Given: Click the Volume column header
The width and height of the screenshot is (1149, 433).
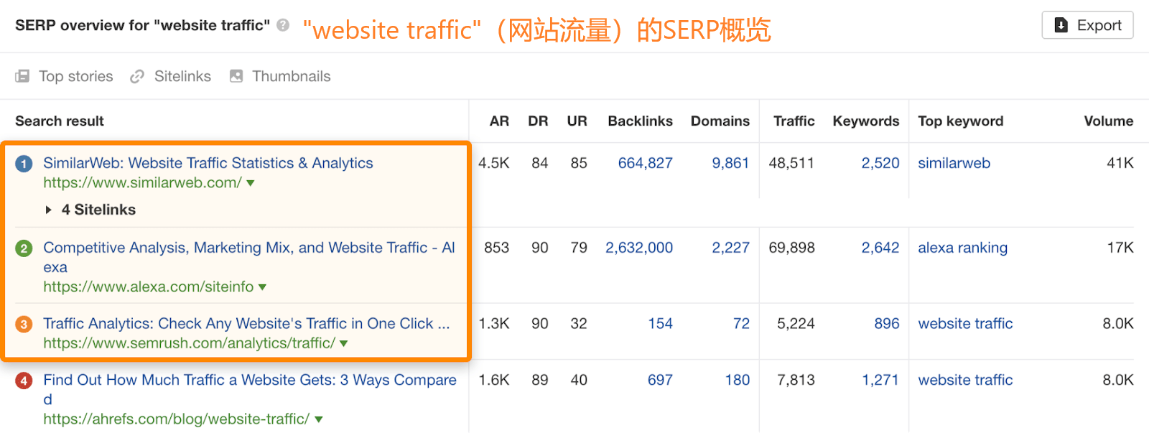Looking at the screenshot, I should point(1108,121).
